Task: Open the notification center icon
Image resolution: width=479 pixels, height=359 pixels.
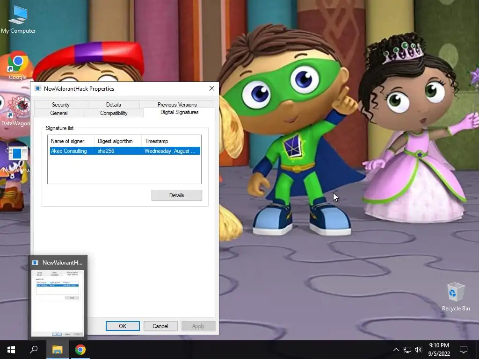Action: click(x=464, y=350)
